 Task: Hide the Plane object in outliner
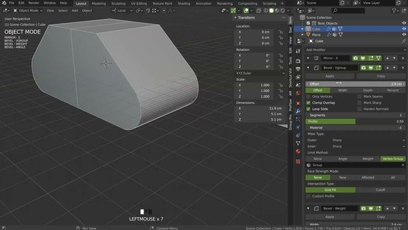[x=404, y=34]
